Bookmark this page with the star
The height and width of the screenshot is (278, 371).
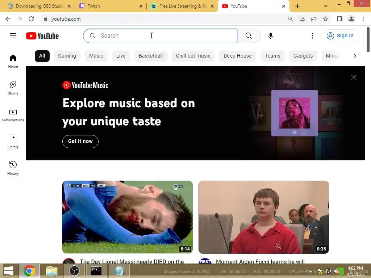[x=325, y=19]
